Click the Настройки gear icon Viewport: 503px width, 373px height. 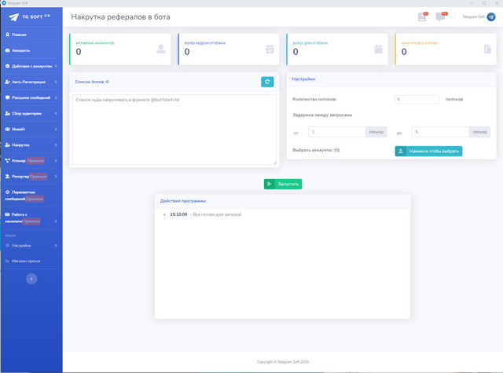(x=7, y=246)
